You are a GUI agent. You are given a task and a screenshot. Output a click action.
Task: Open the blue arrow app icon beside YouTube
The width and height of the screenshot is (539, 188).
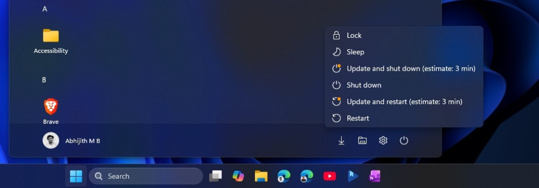(352, 177)
